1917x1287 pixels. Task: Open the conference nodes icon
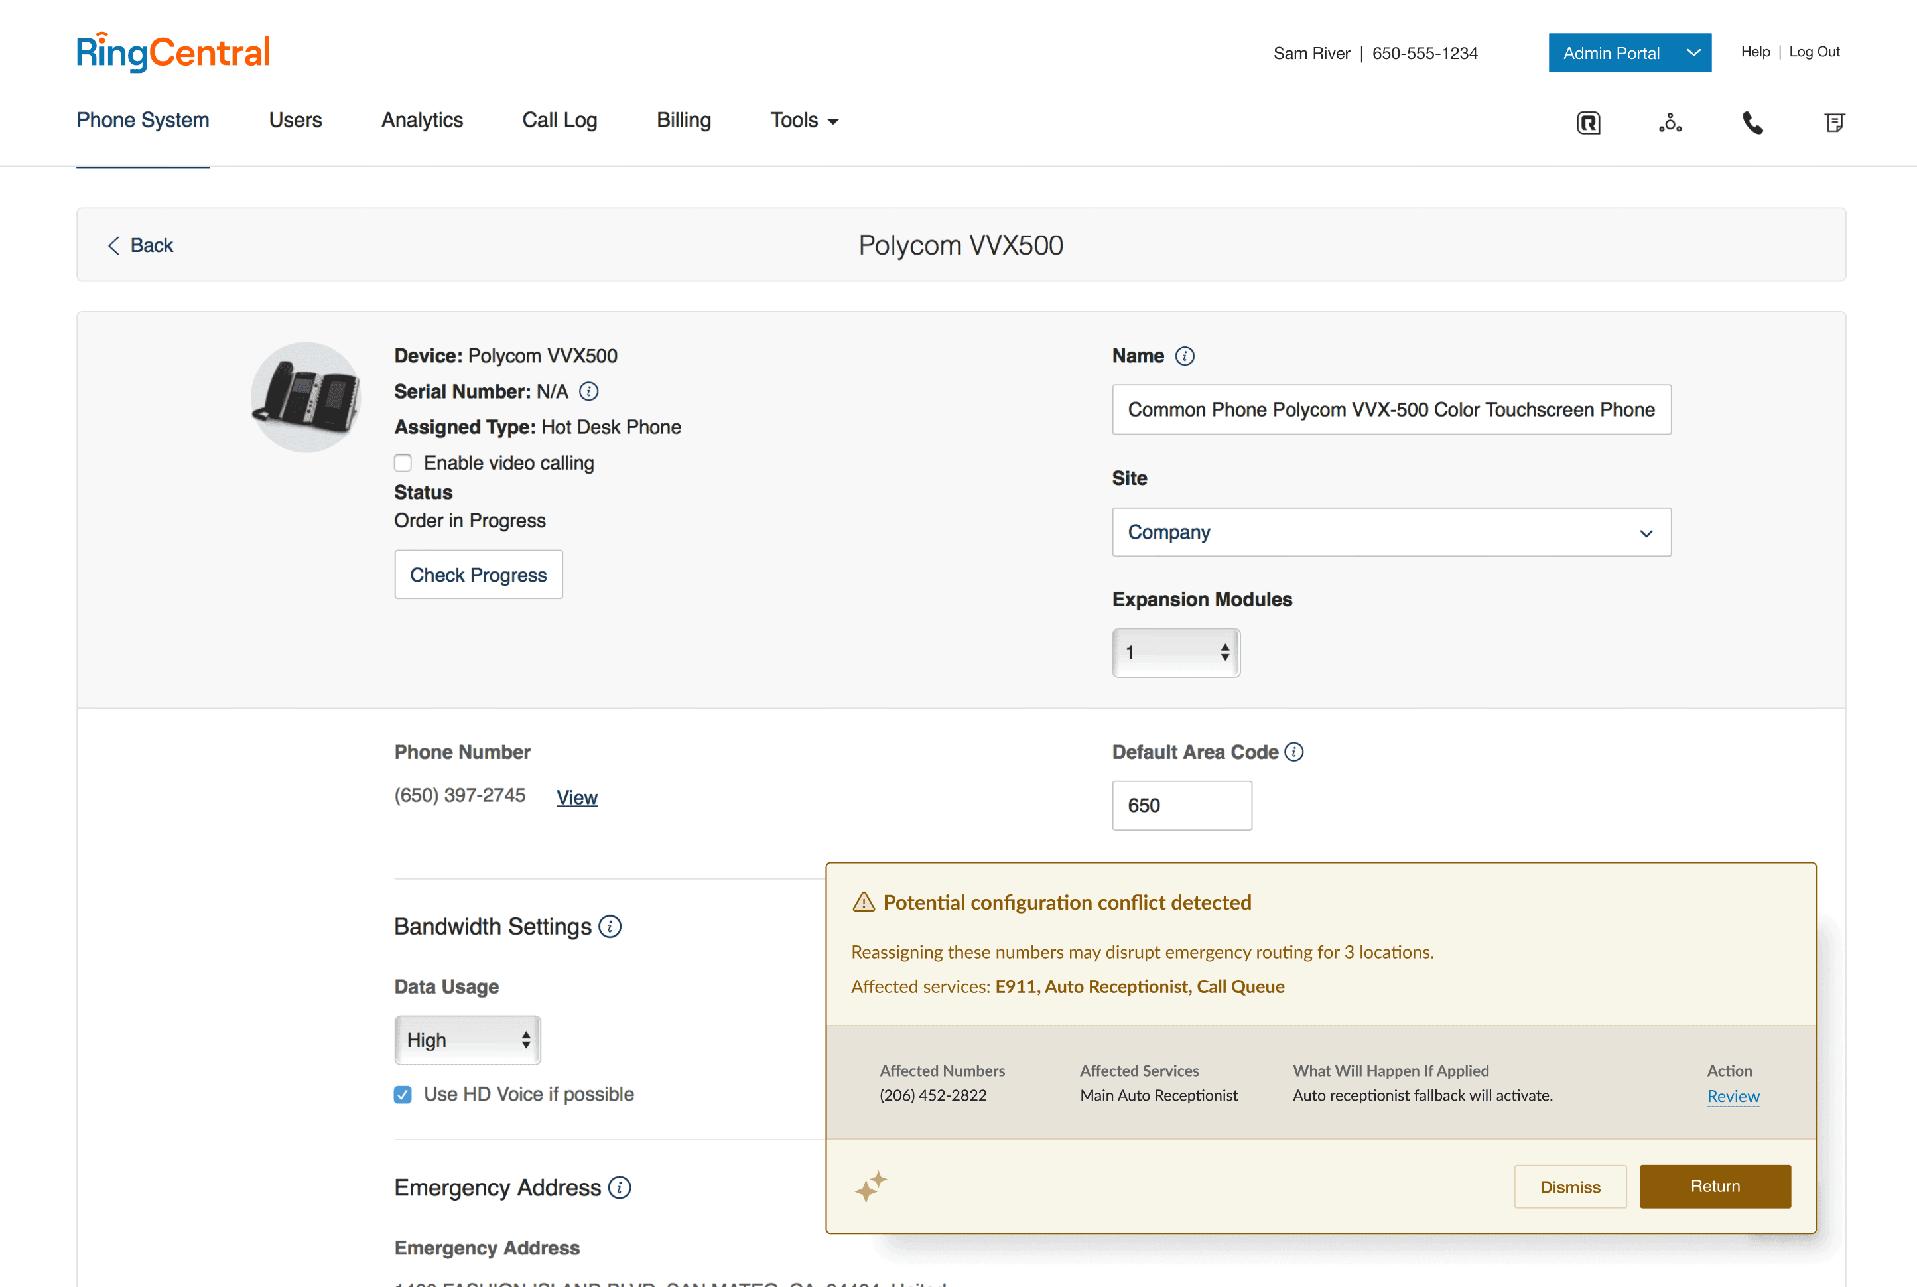tap(1670, 123)
